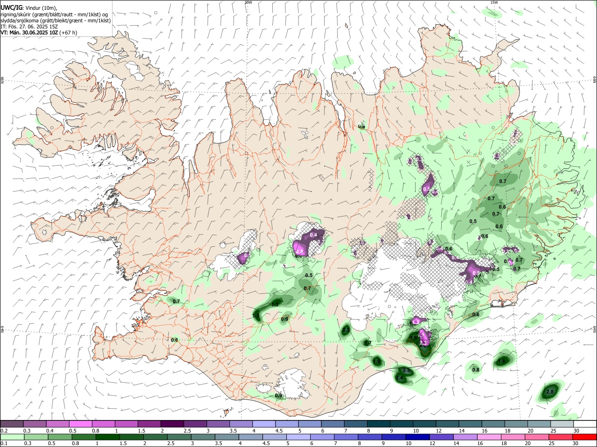Image resolution: width=597 pixels, height=447 pixels.
Task: Click the 'VT: Mán. 30.06.2025 10Z (+67 h)' line
Action: [39, 33]
